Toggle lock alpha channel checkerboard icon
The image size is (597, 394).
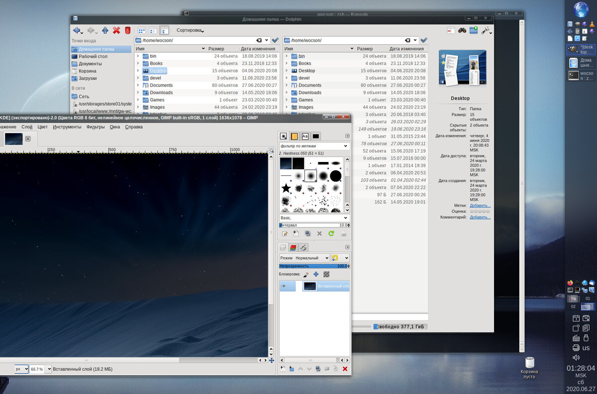(x=326, y=274)
